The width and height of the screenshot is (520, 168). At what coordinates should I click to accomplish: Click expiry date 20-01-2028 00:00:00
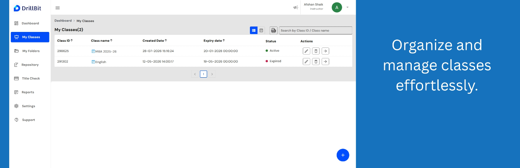221,51
